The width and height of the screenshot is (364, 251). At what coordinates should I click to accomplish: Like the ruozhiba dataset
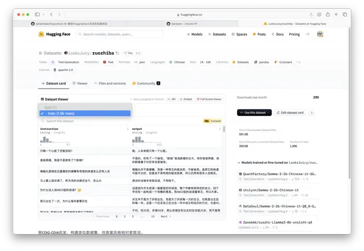[128, 53]
